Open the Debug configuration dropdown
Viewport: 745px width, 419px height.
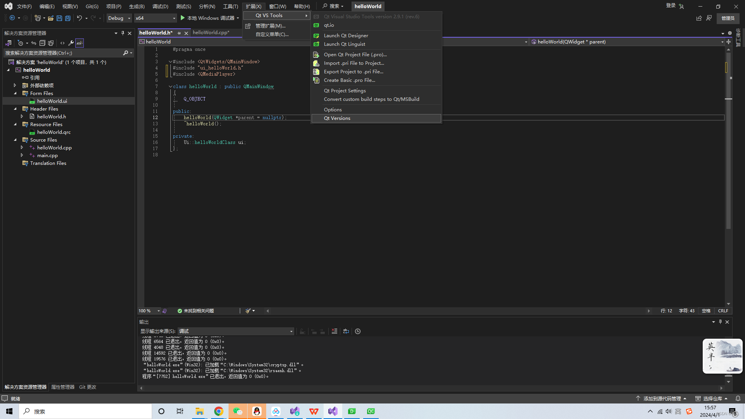[119, 18]
